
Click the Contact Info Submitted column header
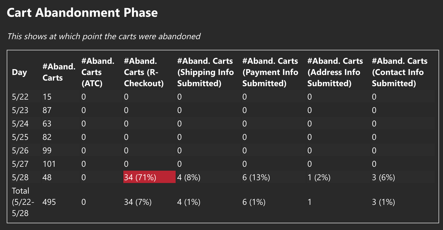pyautogui.click(x=399, y=72)
